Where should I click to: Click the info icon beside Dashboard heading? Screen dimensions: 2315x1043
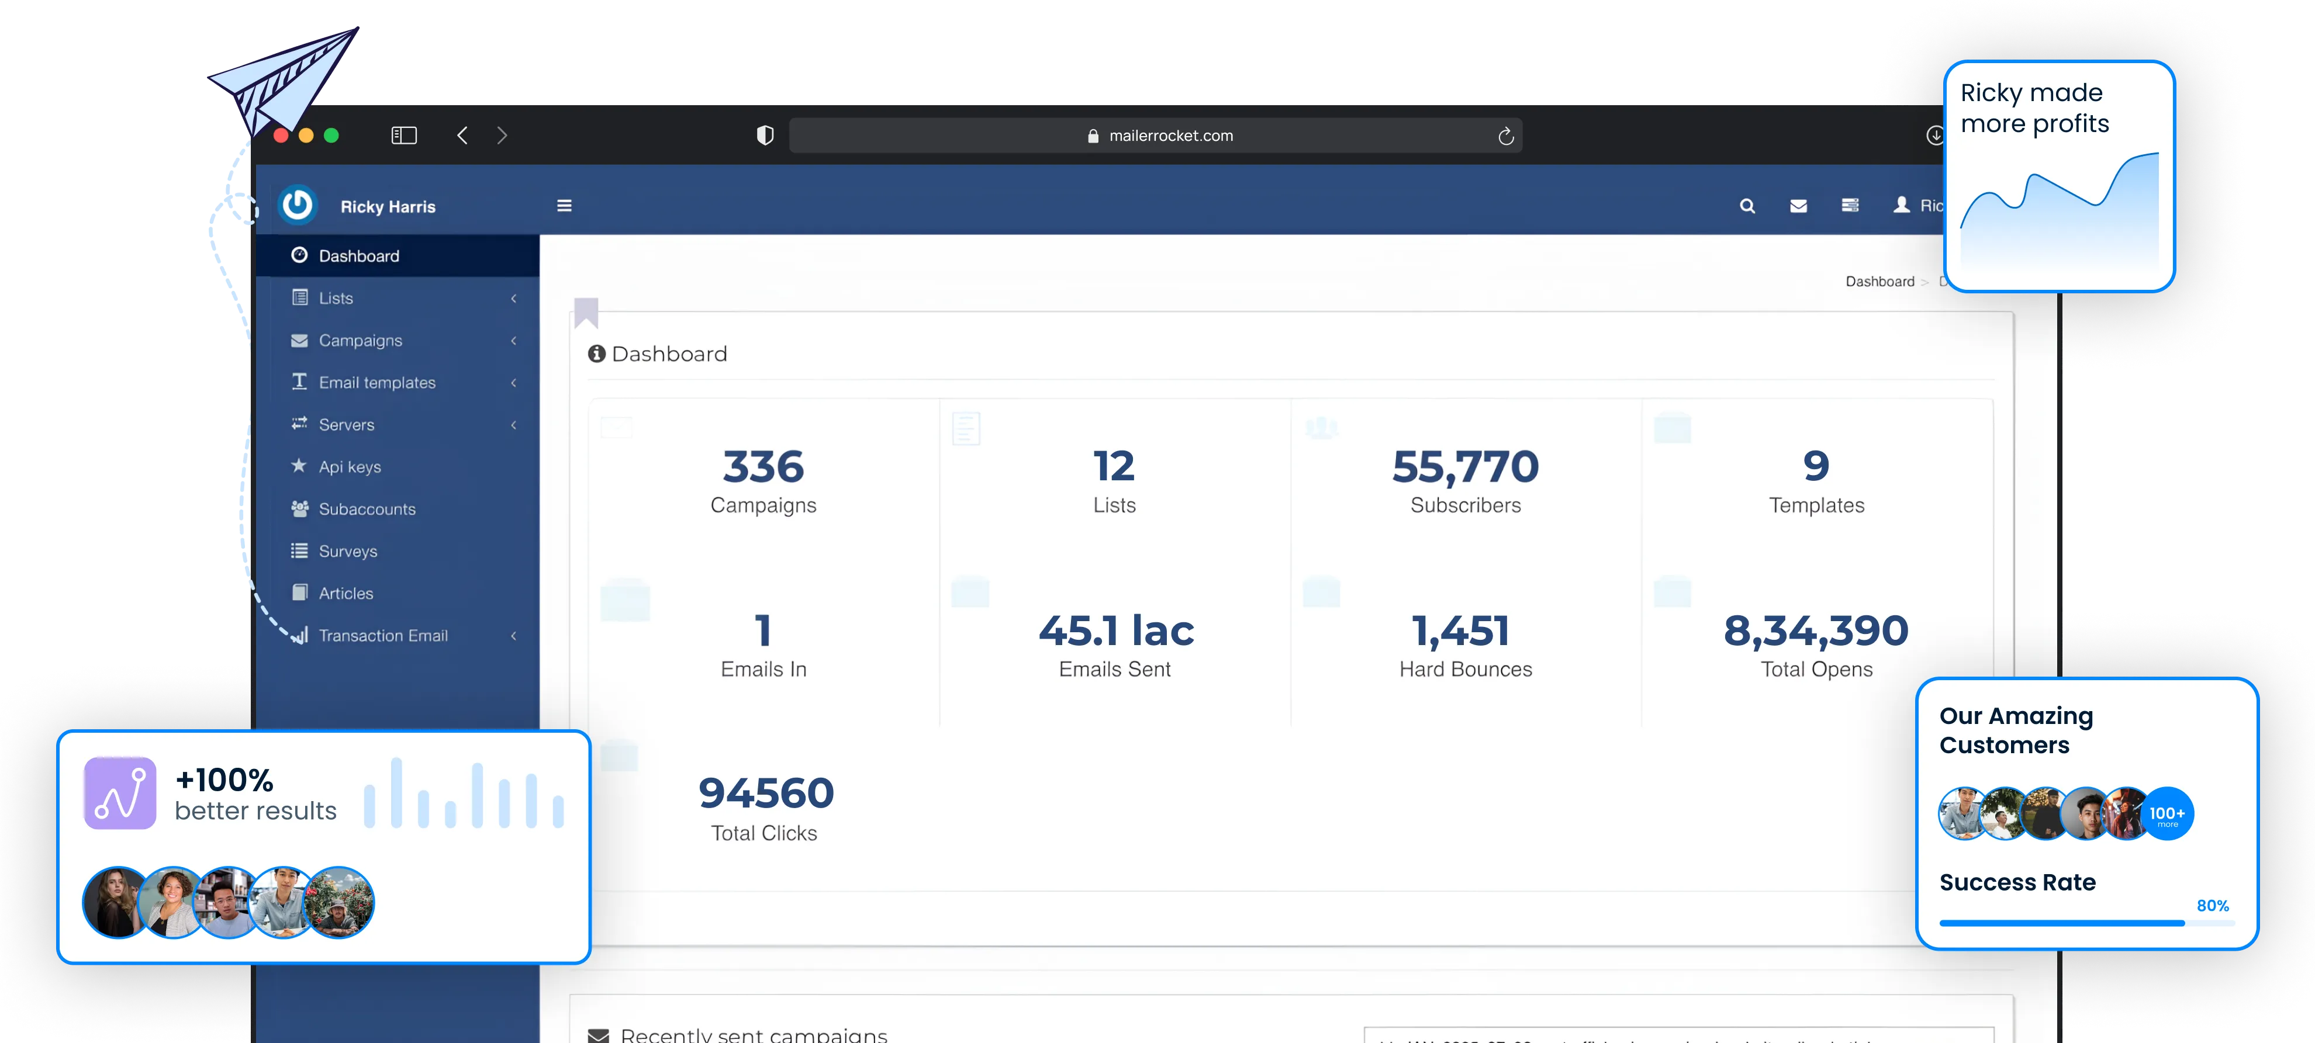pyautogui.click(x=597, y=353)
